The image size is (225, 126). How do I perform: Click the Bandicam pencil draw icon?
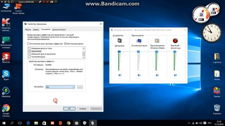pyautogui.click(x=40, y=2)
